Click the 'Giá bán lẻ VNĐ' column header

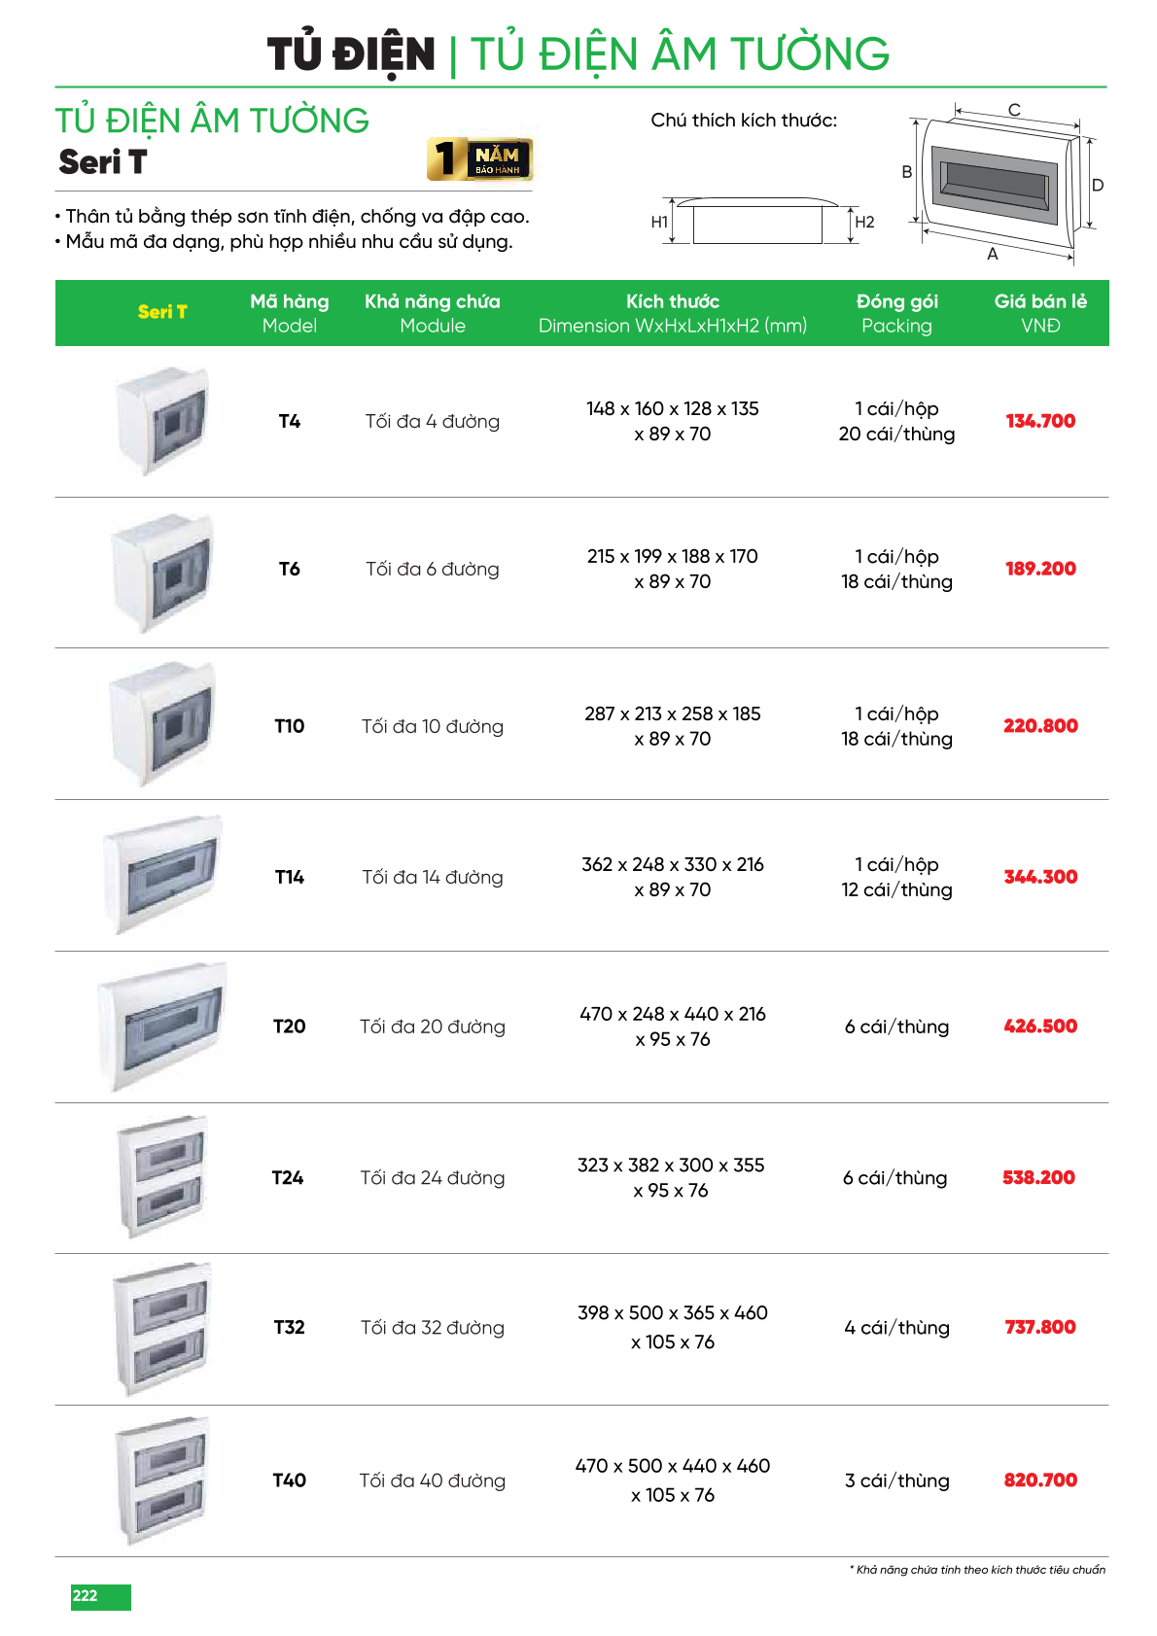(1040, 313)
